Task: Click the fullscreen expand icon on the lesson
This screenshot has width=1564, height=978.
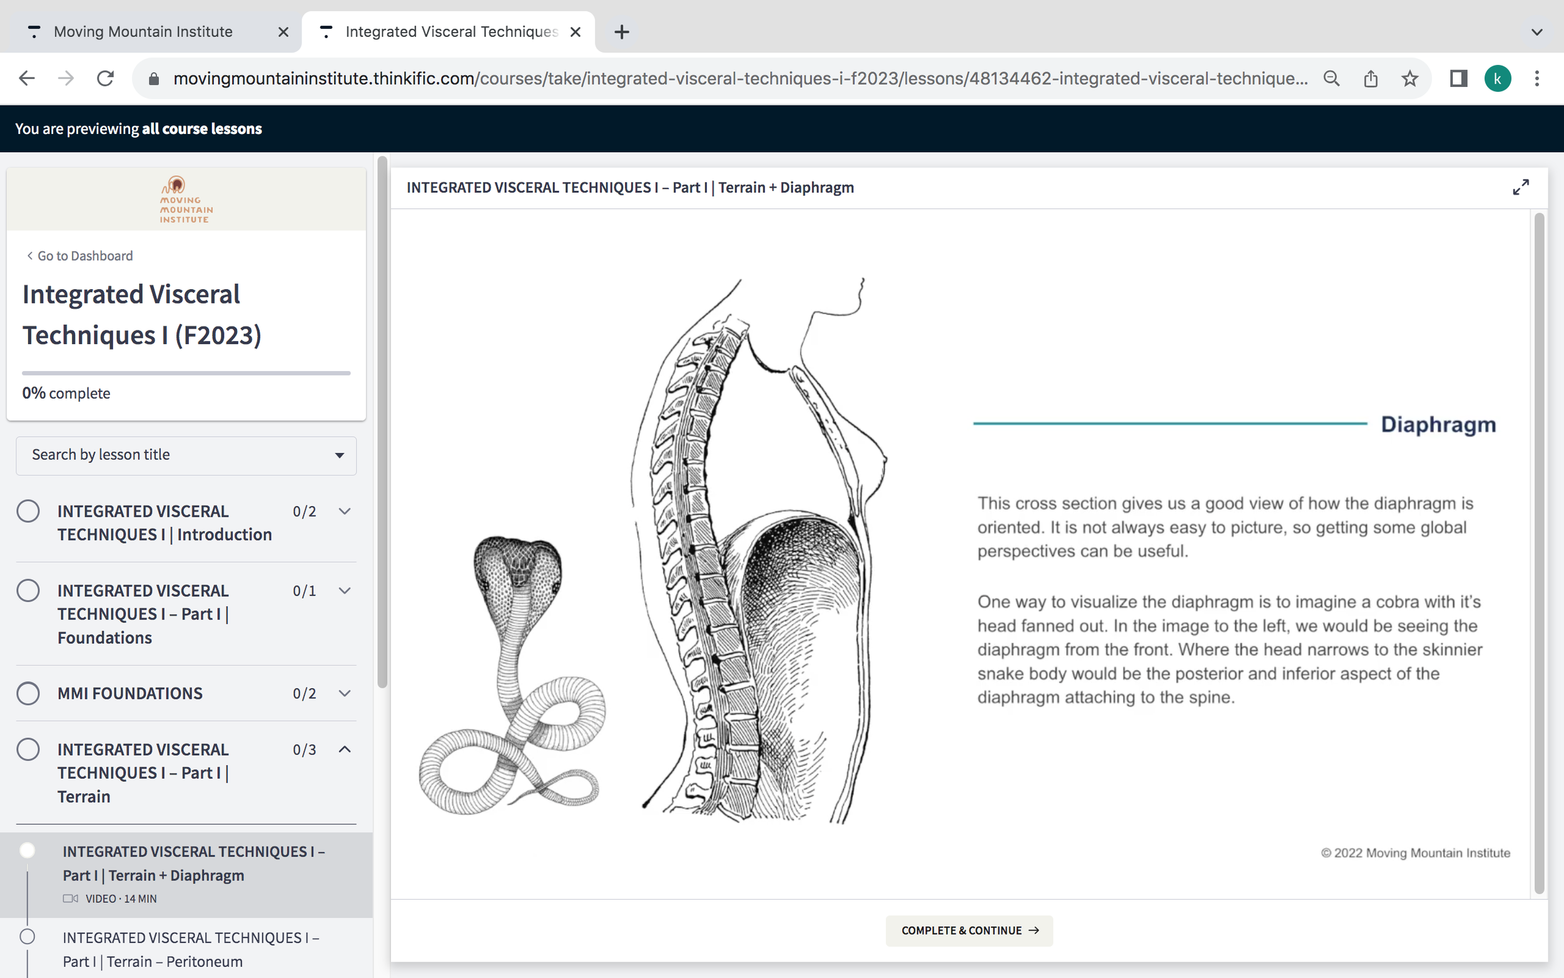Action: 1521,188
